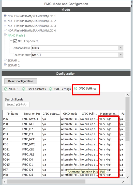The width and height of the screenshot is (133, 185).
Task: Select the PD14 pin cell
Action: click(x=12, y=160)
